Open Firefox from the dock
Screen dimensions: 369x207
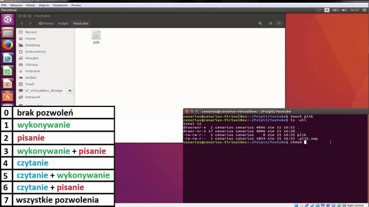[x=7, y=45]
